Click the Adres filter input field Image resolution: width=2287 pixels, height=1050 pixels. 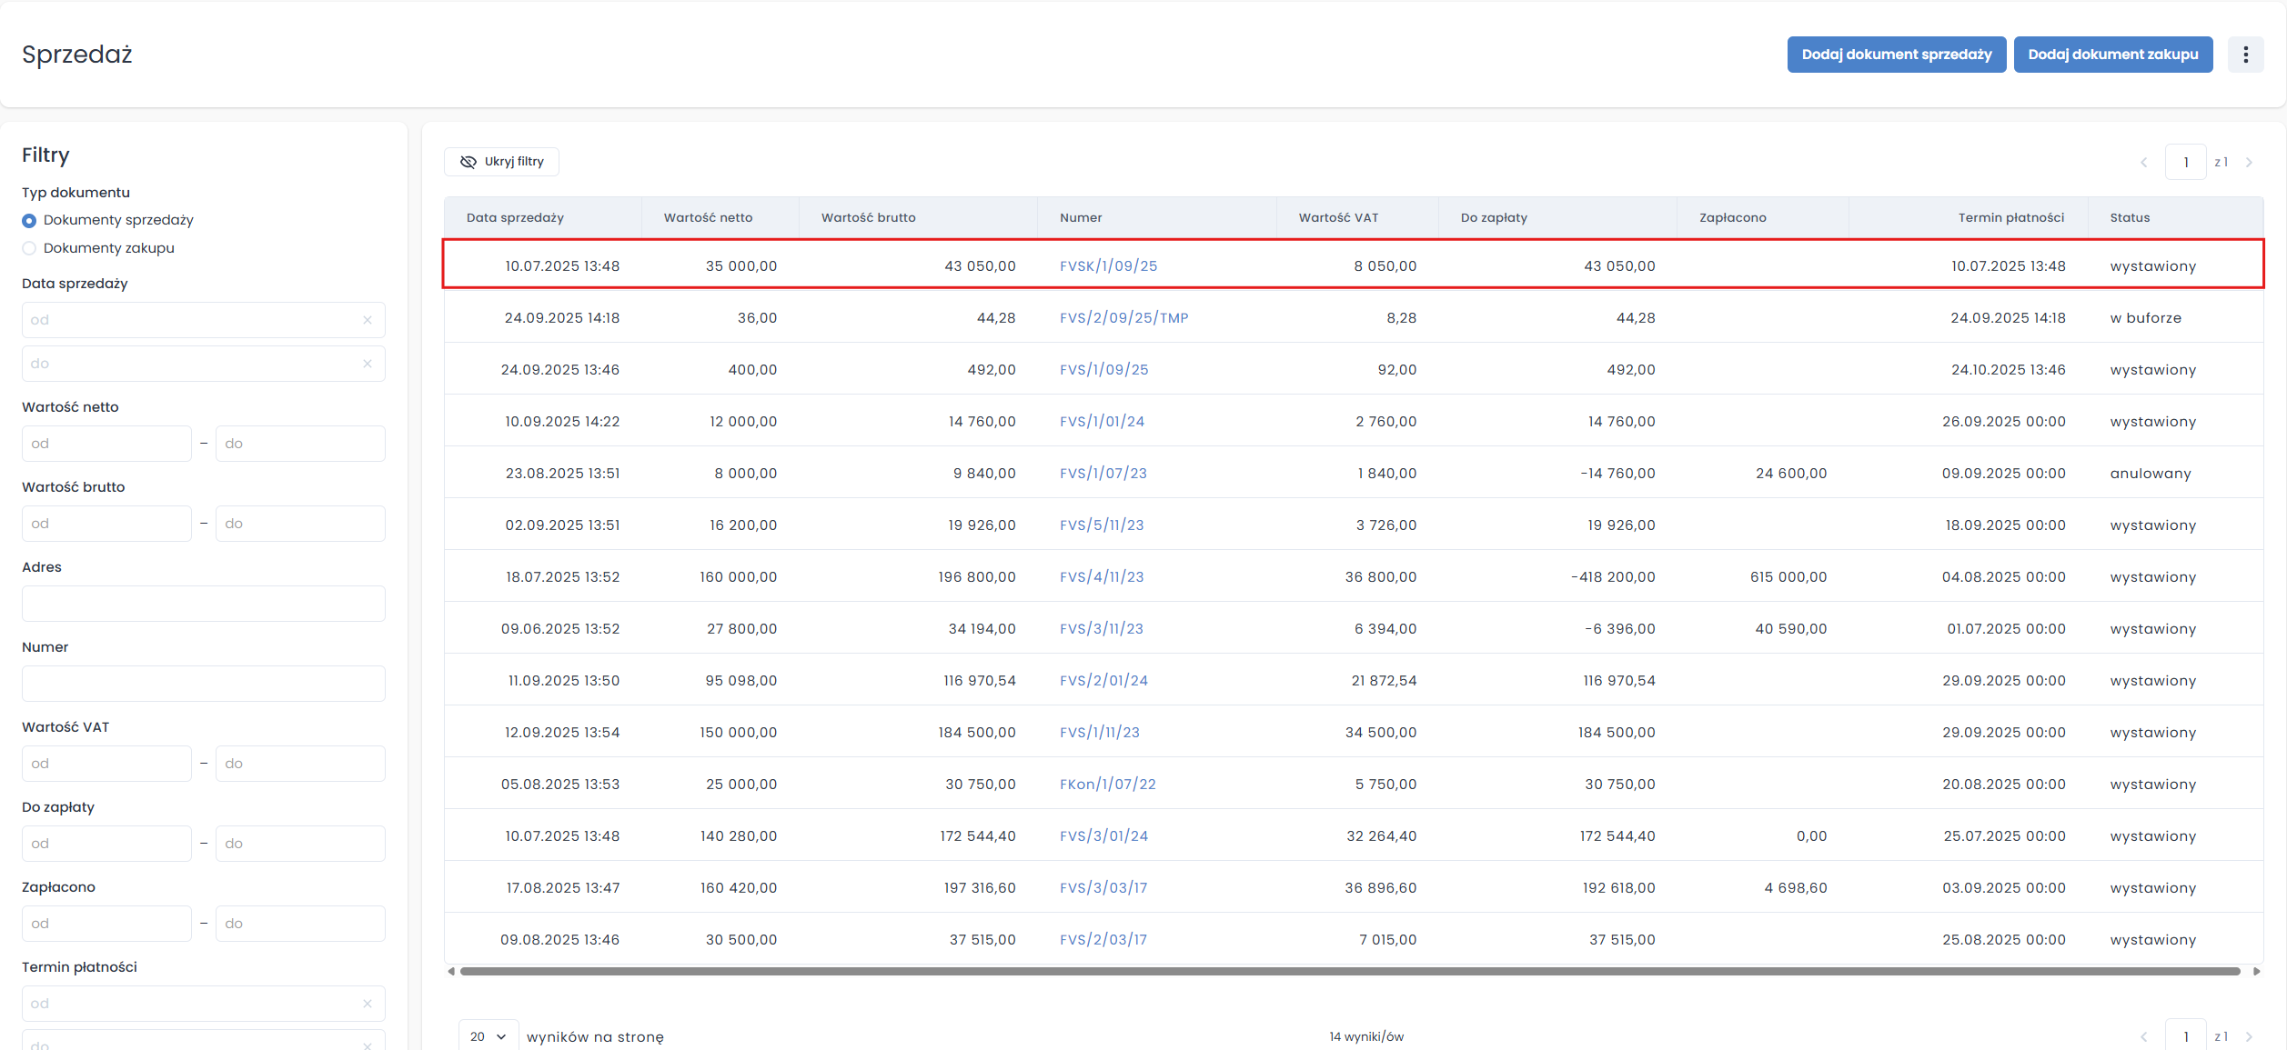point(203,604)
